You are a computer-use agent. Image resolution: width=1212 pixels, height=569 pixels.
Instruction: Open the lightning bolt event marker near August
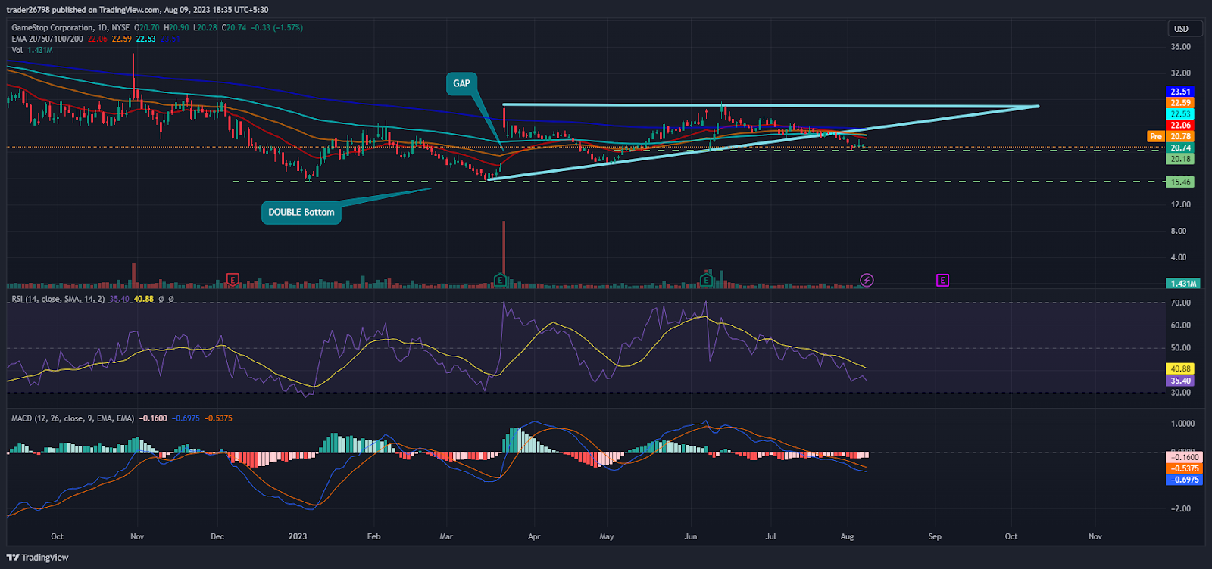click(867, 280)
